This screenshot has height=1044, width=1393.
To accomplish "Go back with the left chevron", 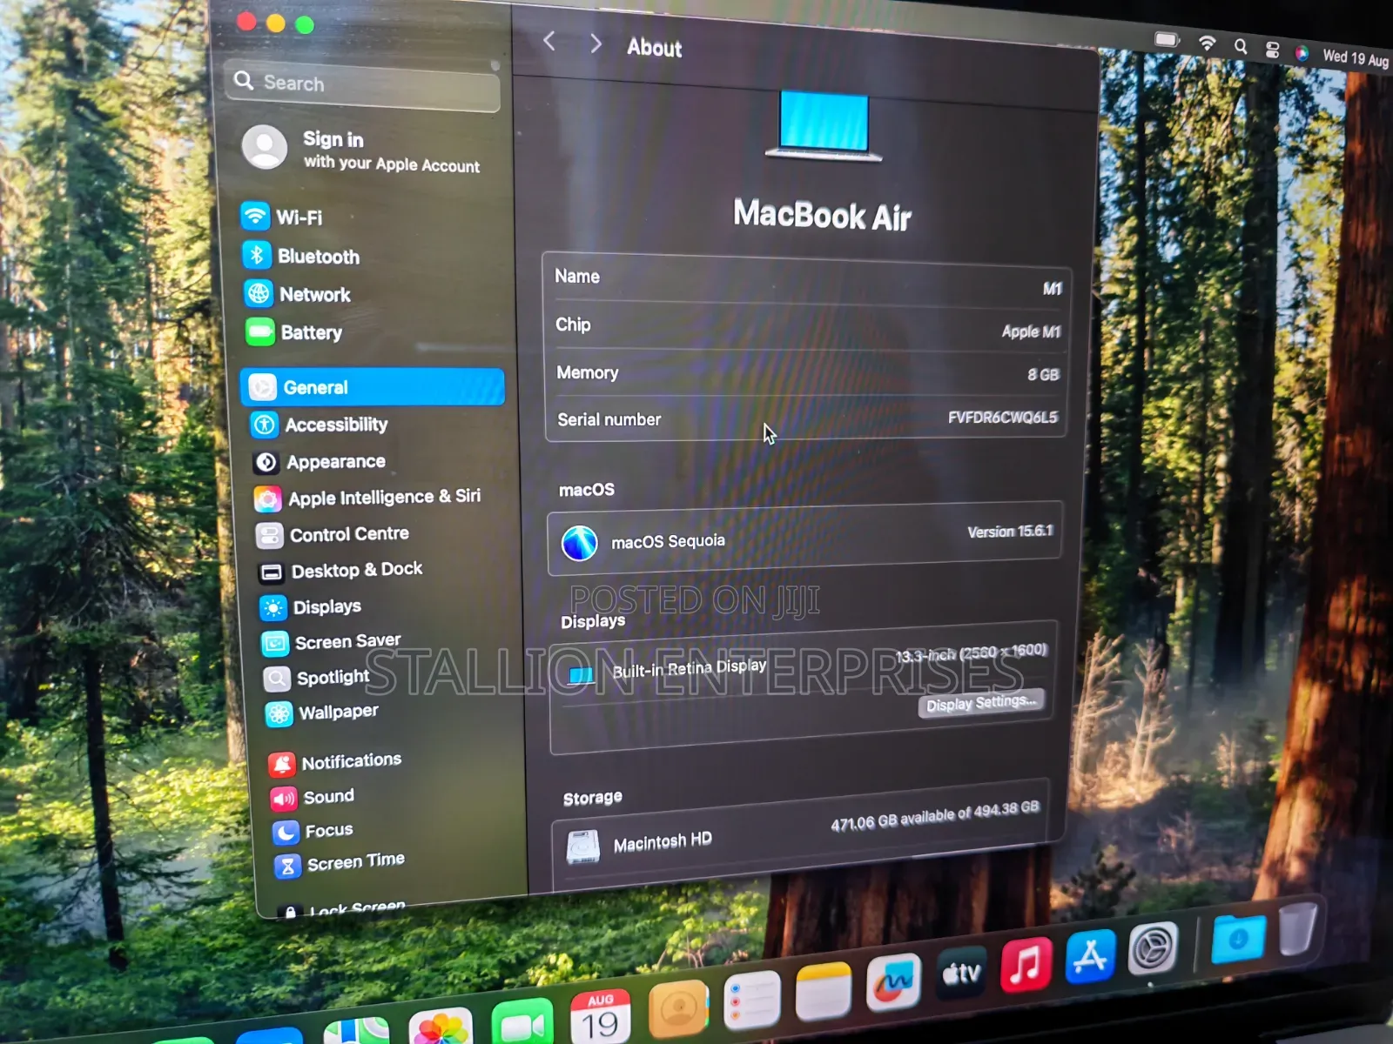I will click(x=549, y=41).
